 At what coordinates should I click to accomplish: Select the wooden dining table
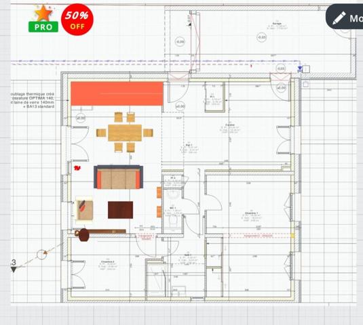click(x=125, y=133)
